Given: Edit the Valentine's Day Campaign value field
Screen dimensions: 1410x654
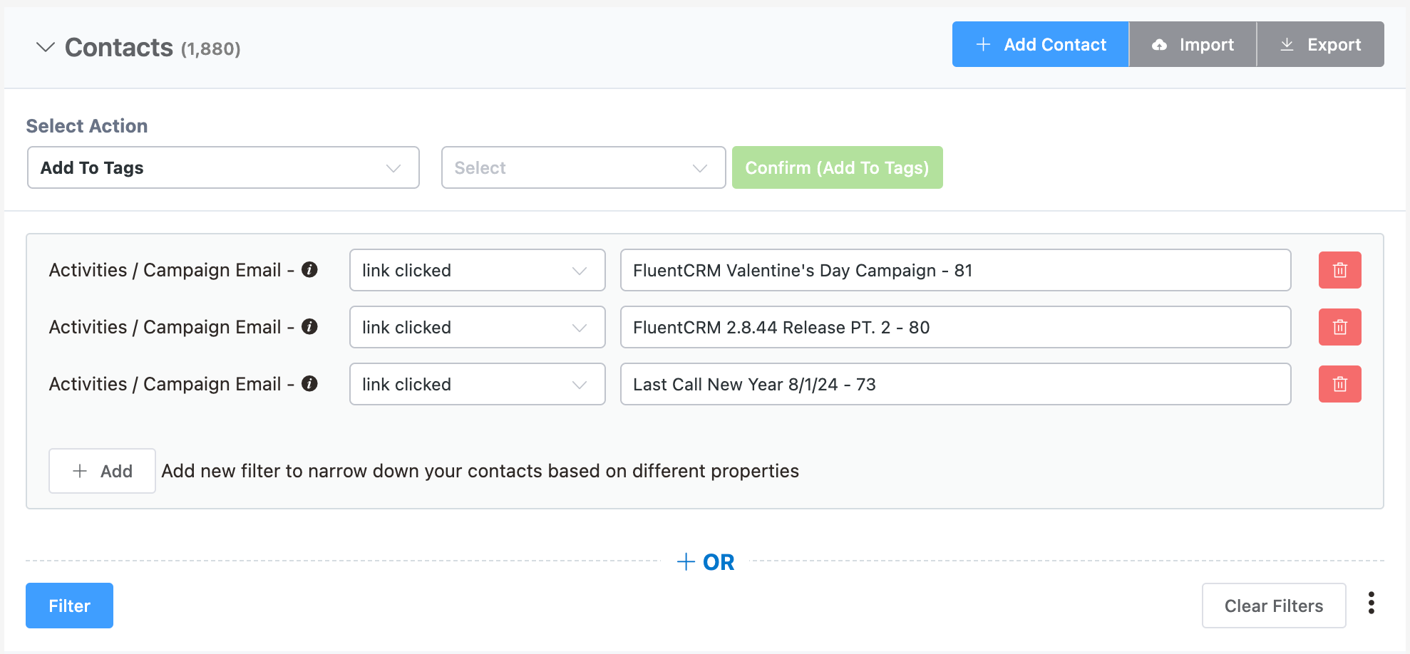Looking at the screenshot, I should (955, 270).
